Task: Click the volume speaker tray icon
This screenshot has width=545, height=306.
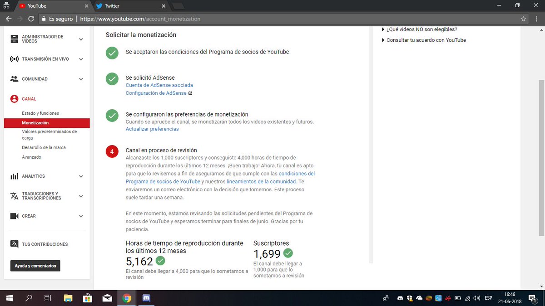Action: 476,298
